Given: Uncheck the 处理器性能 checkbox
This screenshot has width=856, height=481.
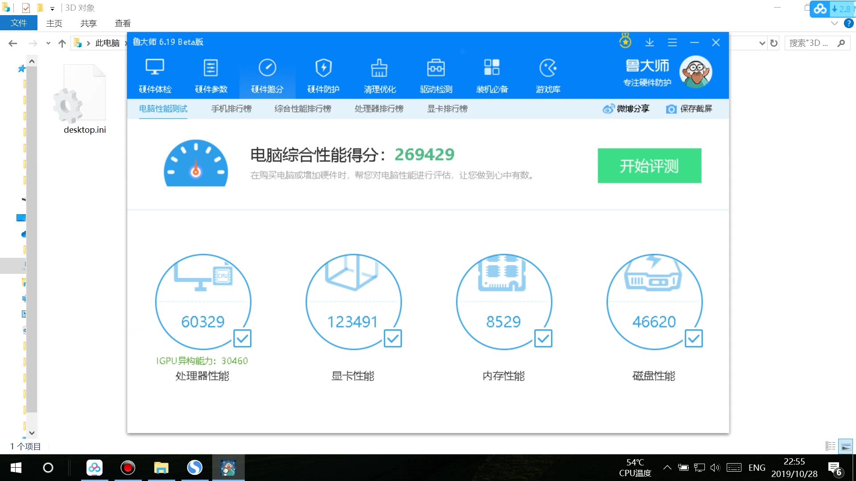Looking at the screenshot, I should tap(243, 338).
